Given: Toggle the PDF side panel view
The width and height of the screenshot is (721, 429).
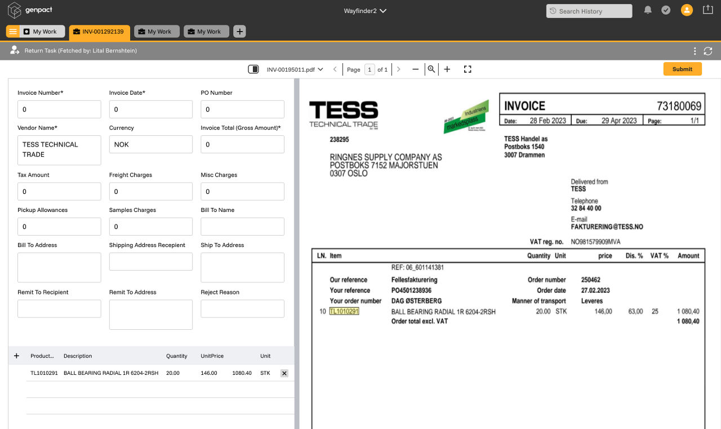Looking at the screenshot, I should pyautogui.click(x=253, y=69).
